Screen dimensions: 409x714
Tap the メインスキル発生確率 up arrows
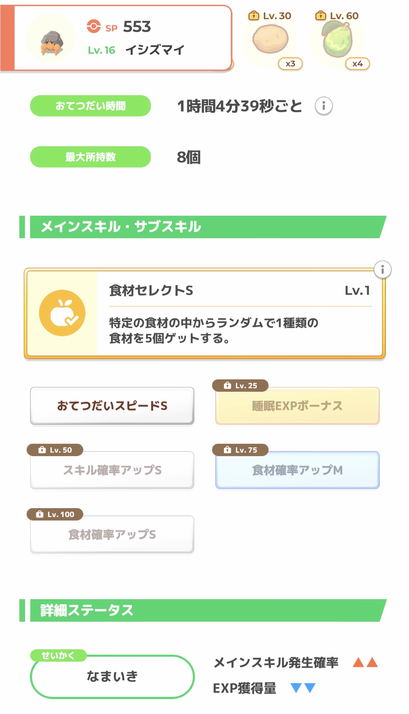pyautogui.click(x=365, y=662)
